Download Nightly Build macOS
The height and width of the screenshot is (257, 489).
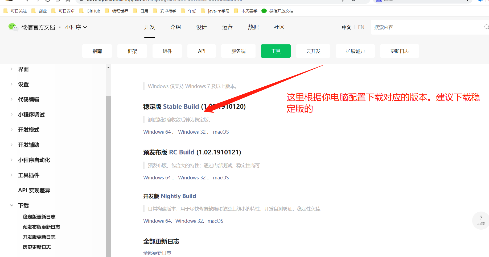(215, 221)
